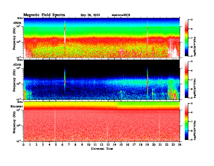The image size is (214, 166).
Task: Click hour "21" on the time axis
Action: point(160,145)
